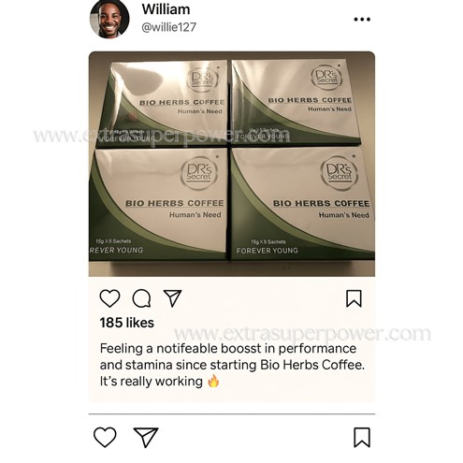Screen dimensions: 463x463
Task: Open the @willie127 handle
Action: (168, 27)
